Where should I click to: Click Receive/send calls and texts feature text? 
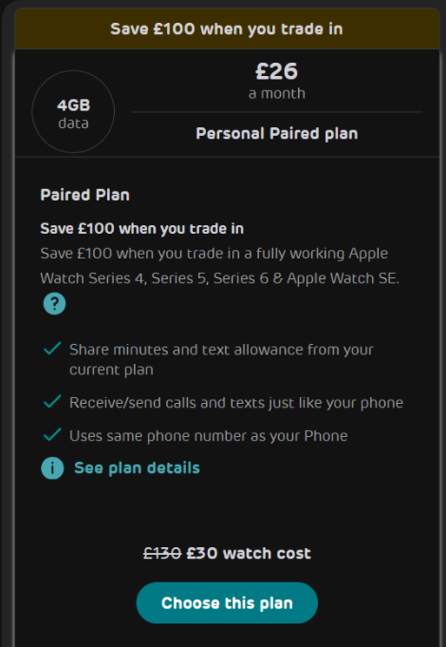point(236,403)
